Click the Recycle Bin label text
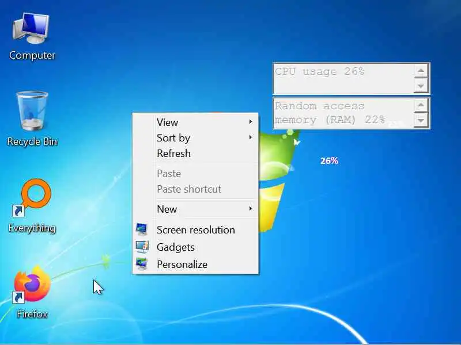This screenshot has height=345, width=461. coord(32,141)
